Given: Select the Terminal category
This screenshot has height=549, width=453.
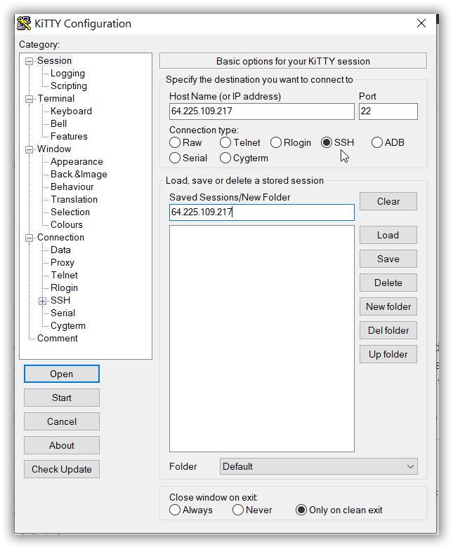Looking at the screenshot, I should (55, 98).
